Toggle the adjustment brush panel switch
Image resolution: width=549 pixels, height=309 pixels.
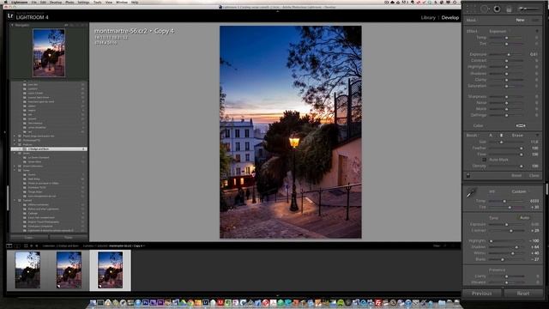click(x=468, y=175)
